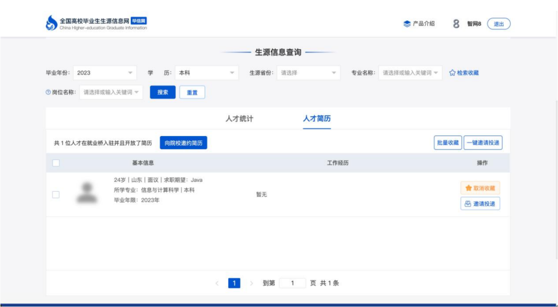This screenshot has width=558, height=307.
Task: Click the next page arrow
Action: (x=252, y=283)
